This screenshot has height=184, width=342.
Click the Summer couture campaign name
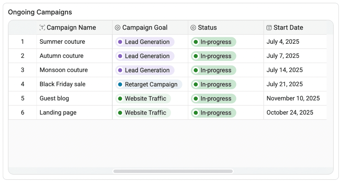(x=62, y=42)
